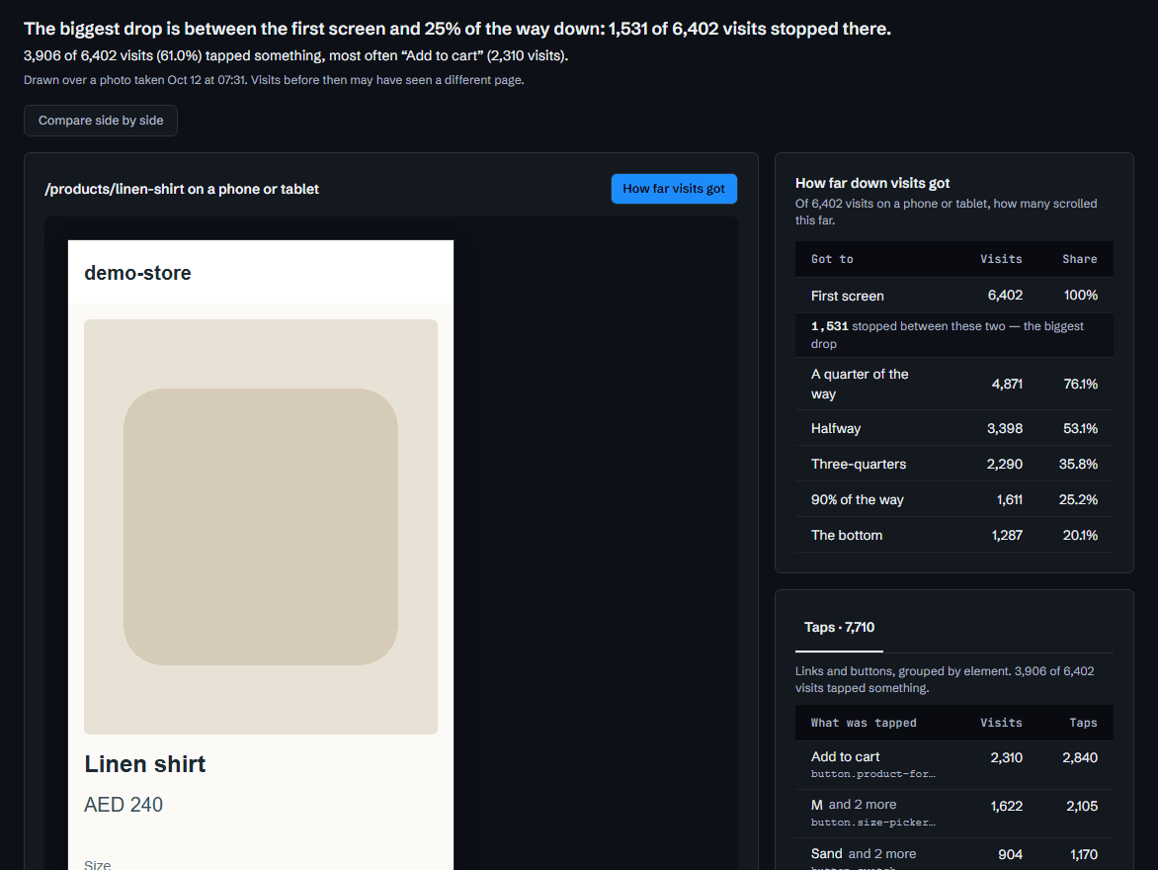
Task: Click the /products/linen-shirt on a phone or tablet title
Action: 182,189
